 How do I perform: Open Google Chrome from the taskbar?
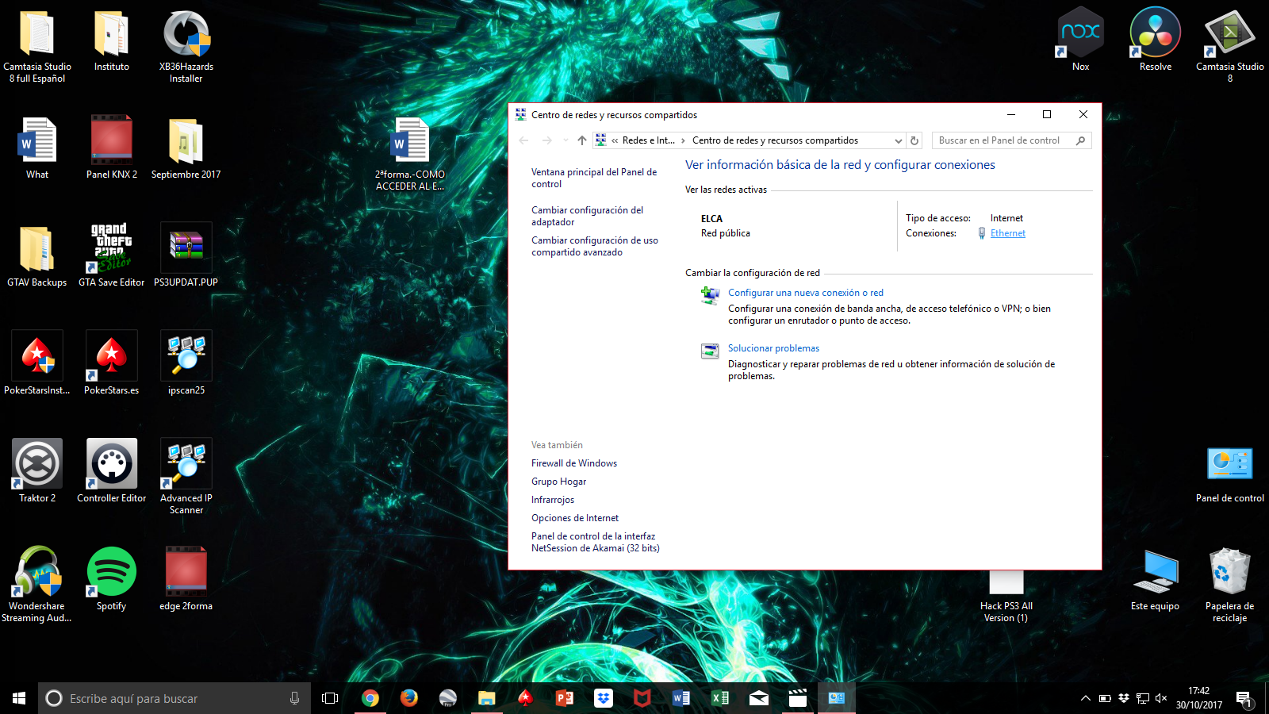(x=370, y=698)
